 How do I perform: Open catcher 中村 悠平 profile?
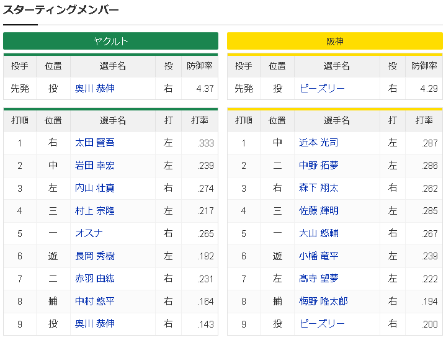coord(95,301)
